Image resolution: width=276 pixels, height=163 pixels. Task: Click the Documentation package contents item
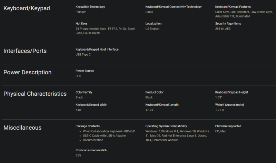tap(93, 140)
